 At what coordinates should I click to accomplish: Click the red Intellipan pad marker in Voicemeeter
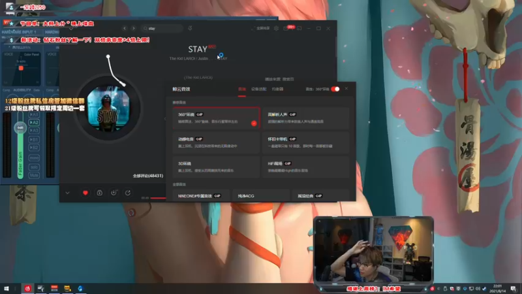click(21, 68)
